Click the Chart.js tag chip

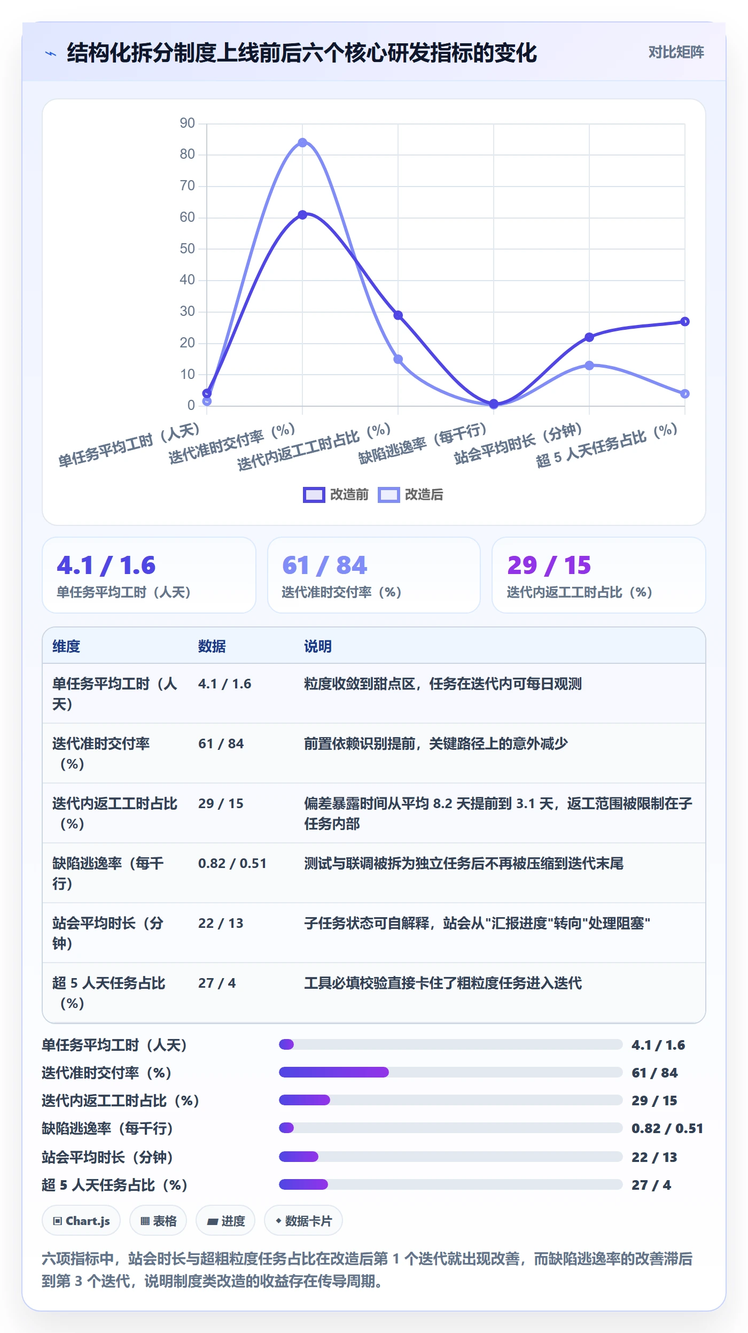click(81, 1221)
